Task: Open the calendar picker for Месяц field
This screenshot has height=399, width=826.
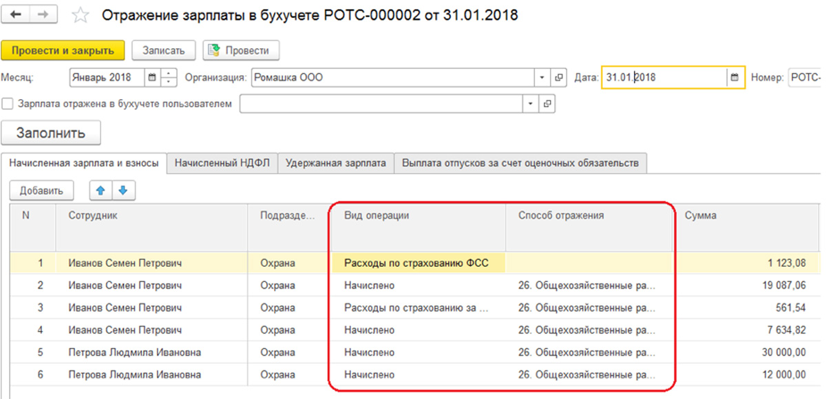Action: point(151,78)
